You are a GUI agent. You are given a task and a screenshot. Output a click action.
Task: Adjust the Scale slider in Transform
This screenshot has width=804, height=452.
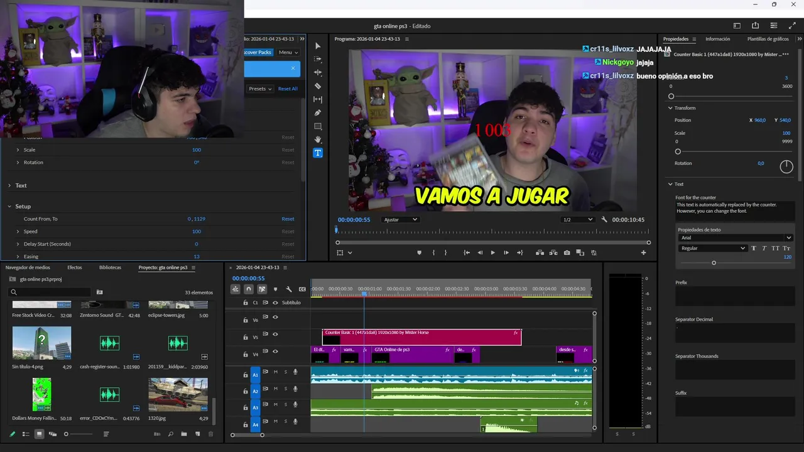[678, 151]
